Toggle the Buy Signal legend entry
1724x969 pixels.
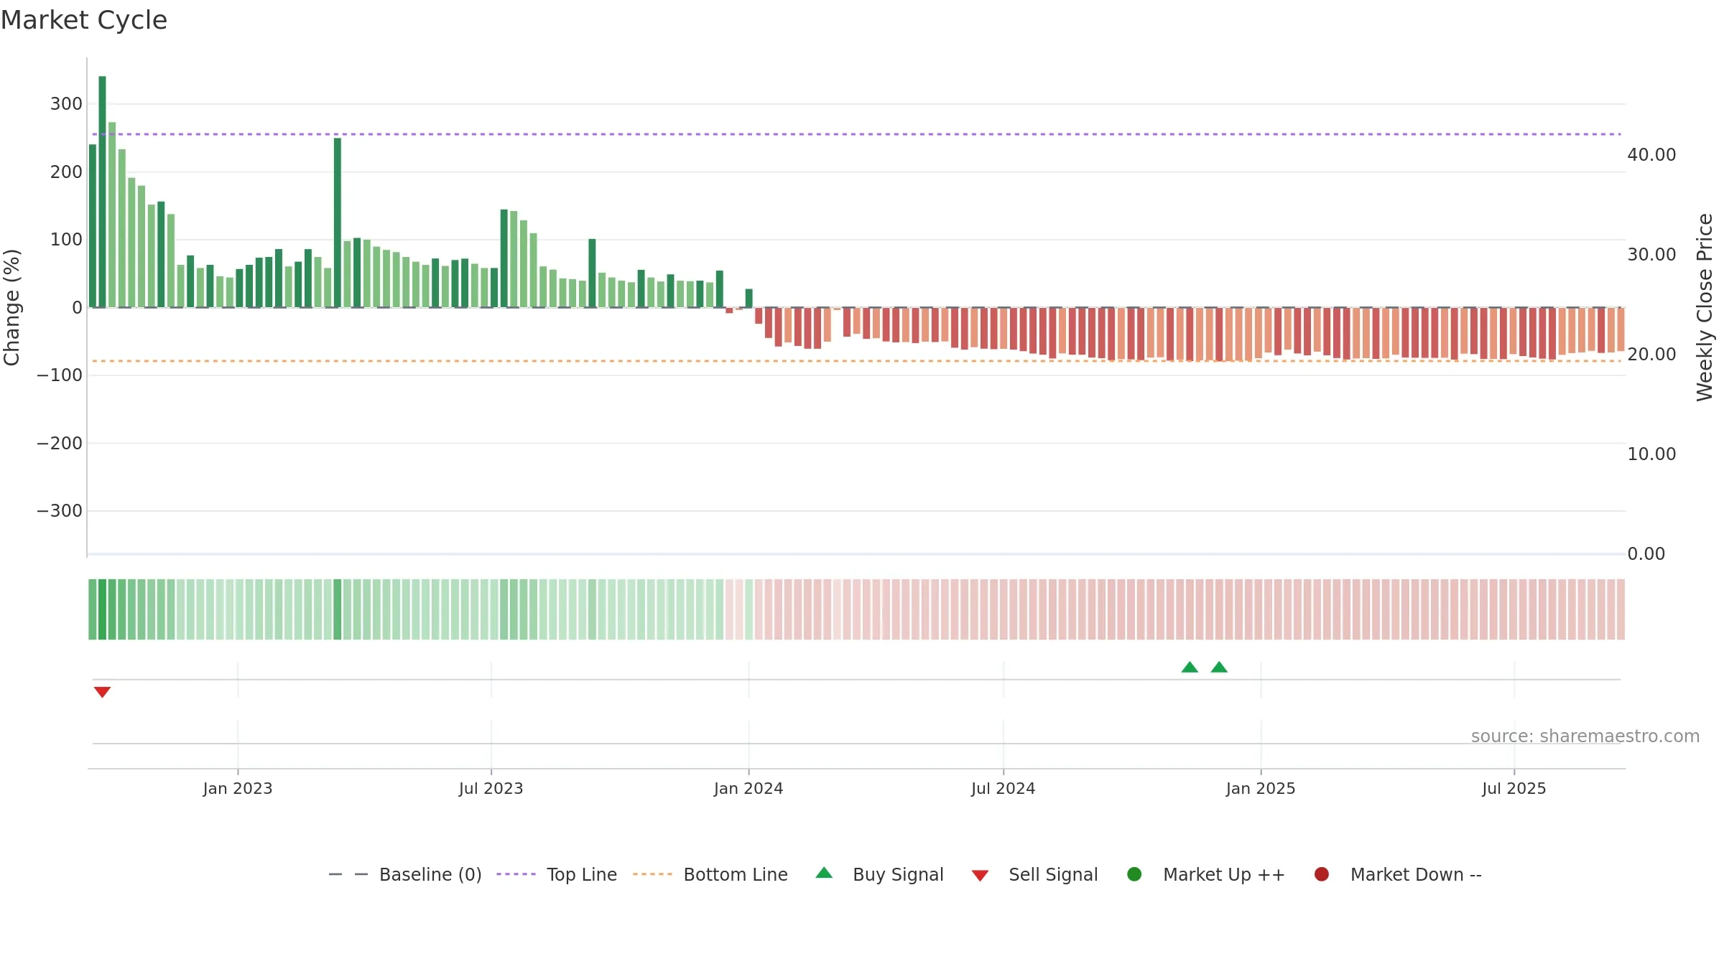pos(880,874)
